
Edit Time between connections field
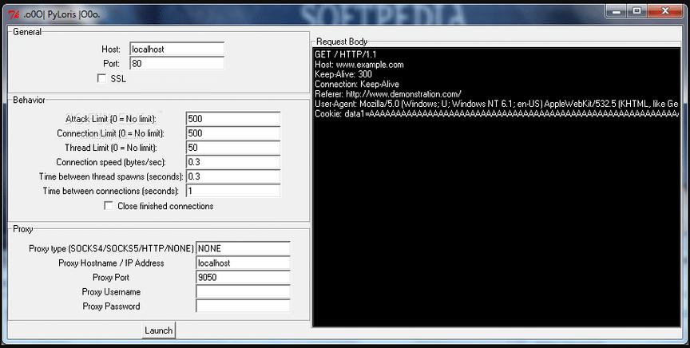[x=232, y=191]
